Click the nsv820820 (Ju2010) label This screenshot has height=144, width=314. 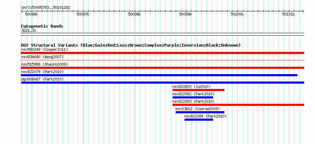(x=191, y=86)
